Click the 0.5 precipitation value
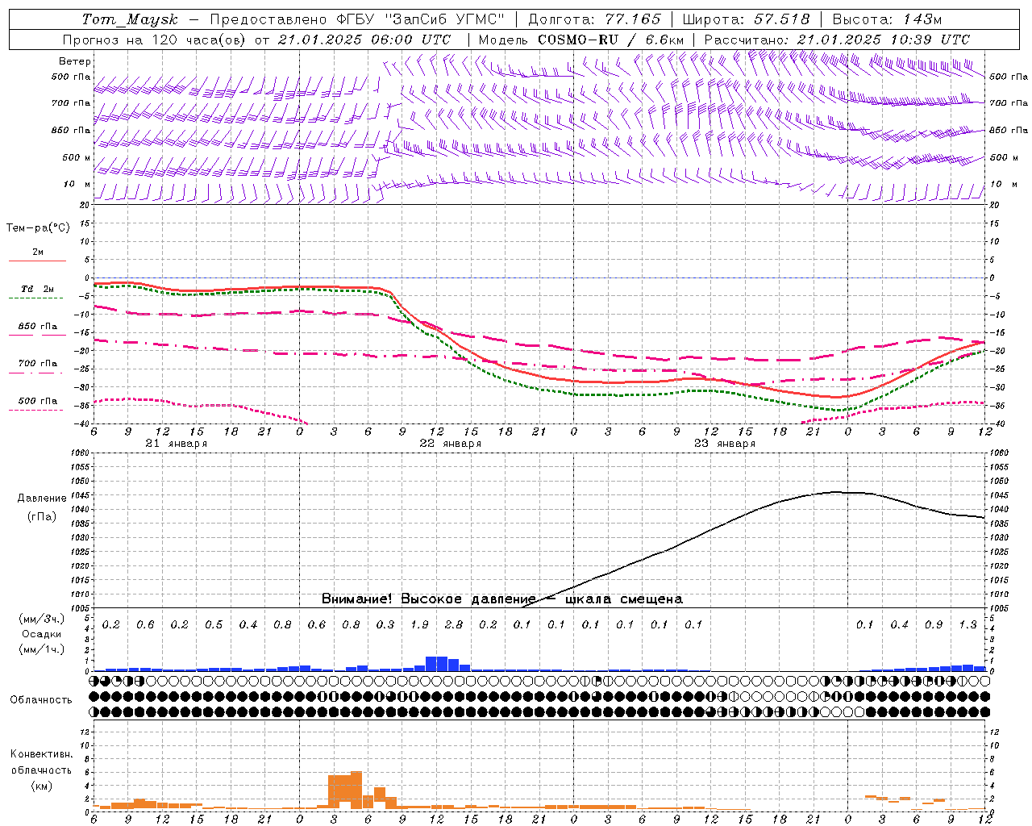The width and height of the screenshot is (1032, 826). [214, 624]
